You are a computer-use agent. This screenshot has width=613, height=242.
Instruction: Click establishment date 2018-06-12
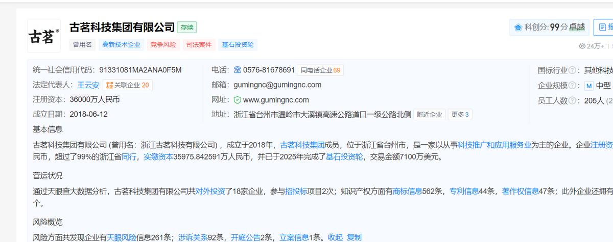[88, 114]
